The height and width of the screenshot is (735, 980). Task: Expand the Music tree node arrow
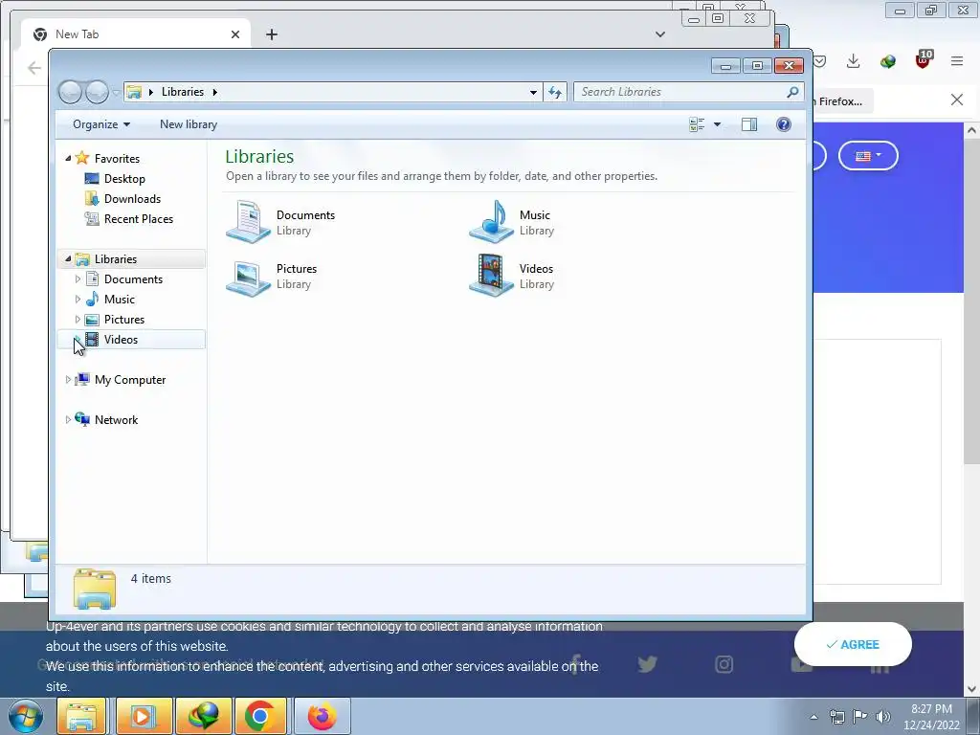pyautogui.click(x=78, y=299)
